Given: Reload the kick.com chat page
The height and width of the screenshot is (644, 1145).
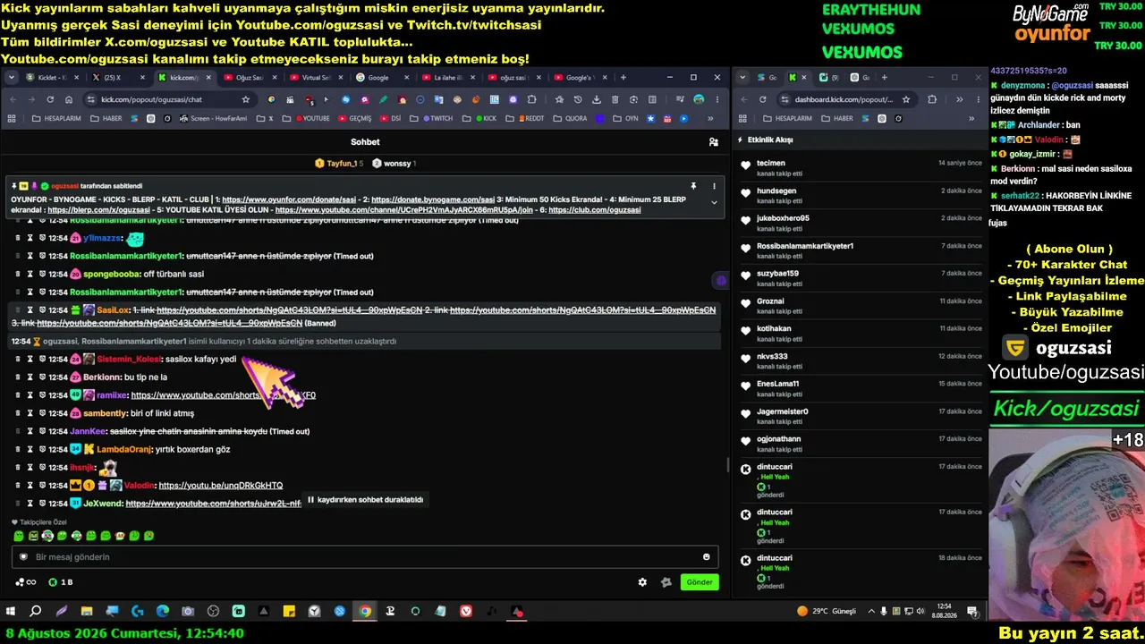Looking at the screenshot, I should coord(50,99).
